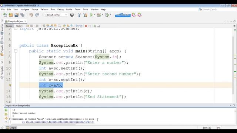Open the Tools menu
This screenshot has height=133, width=237.
pyautogui.click(x=86, y=10)
